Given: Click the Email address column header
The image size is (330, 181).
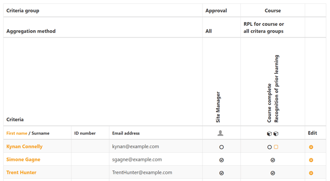Looking at the screenshot, I should [126, 133].
